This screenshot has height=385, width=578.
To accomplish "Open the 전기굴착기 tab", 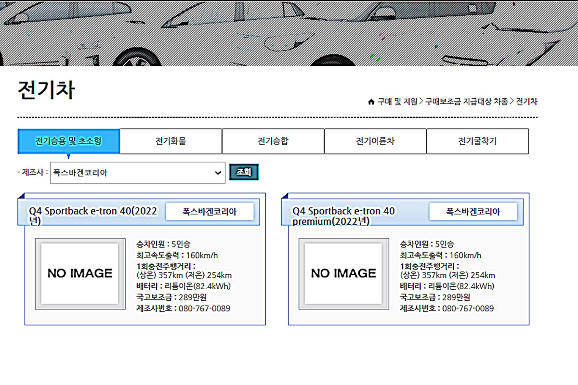I will pos(477,141).
